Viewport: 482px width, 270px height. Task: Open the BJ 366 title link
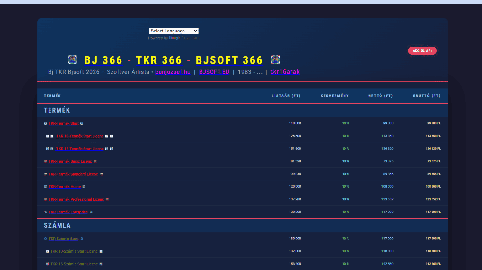click(103, 60)
